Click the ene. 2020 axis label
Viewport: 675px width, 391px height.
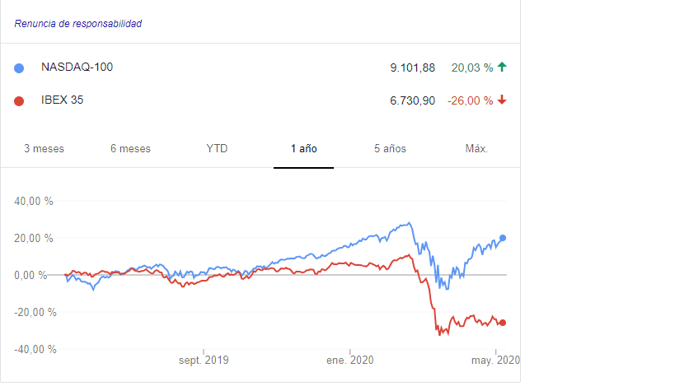coord(349,361)
